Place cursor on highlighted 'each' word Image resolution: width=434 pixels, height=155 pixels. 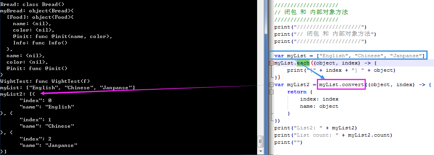pos(303,63)
